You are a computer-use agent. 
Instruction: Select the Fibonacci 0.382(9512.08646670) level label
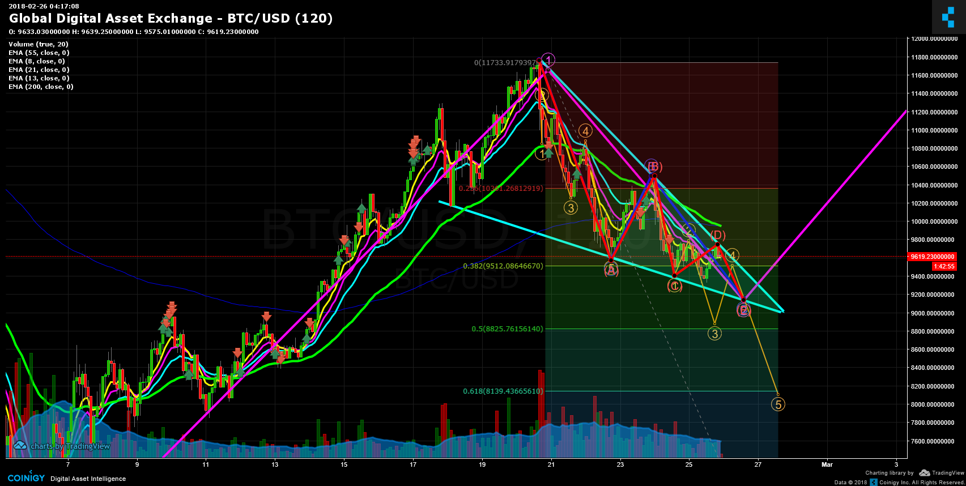click(503, 266)
